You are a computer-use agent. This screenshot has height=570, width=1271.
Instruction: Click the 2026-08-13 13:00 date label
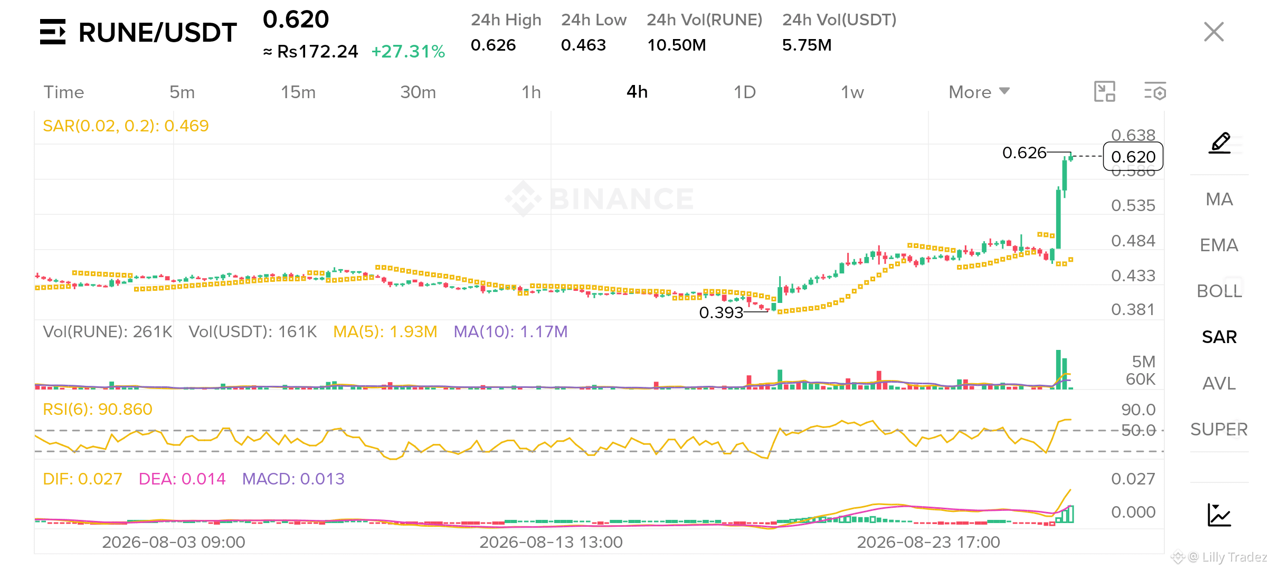551,542
